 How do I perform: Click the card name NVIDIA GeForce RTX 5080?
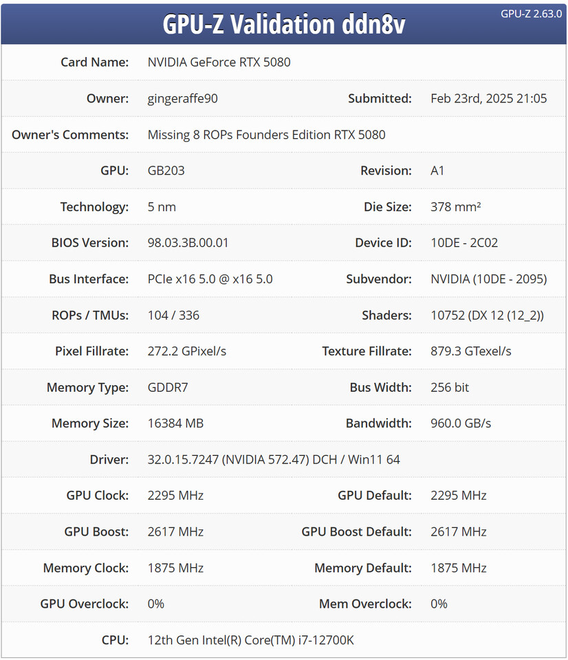tap(219, 63)
